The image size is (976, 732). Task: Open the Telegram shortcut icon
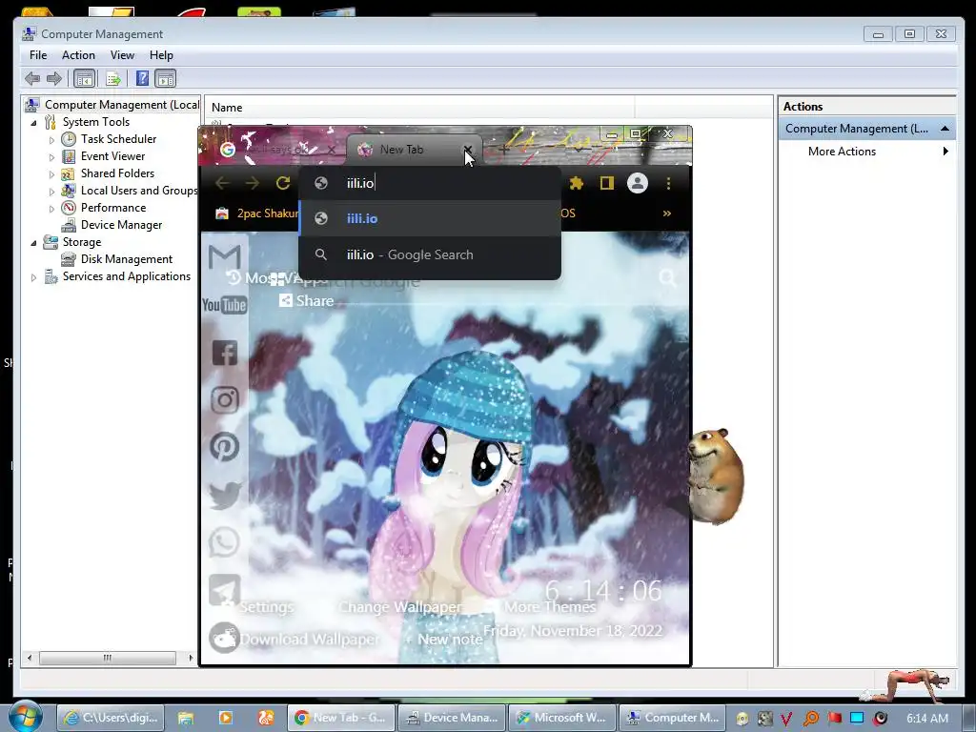[x=224, y=589]
